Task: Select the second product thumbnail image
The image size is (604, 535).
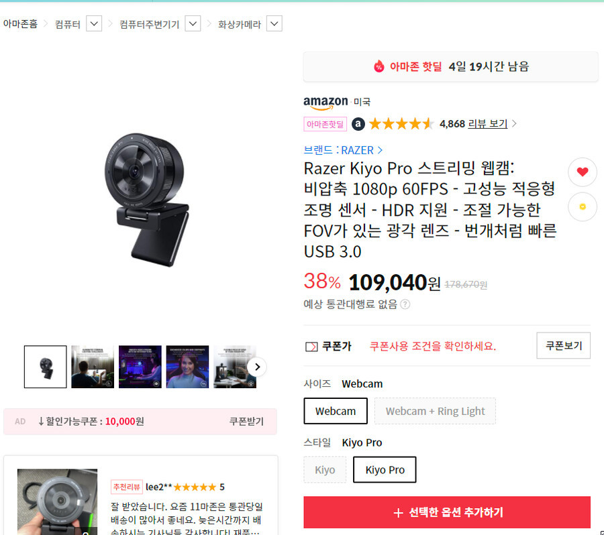Action: [x=93, y=367]
